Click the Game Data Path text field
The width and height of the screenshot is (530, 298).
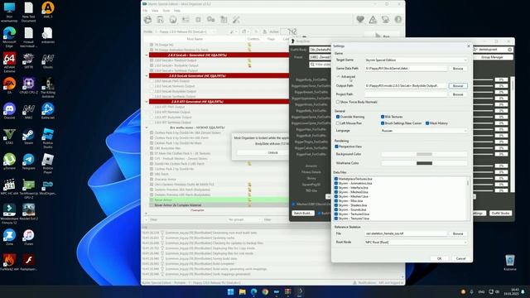[406, 68]
